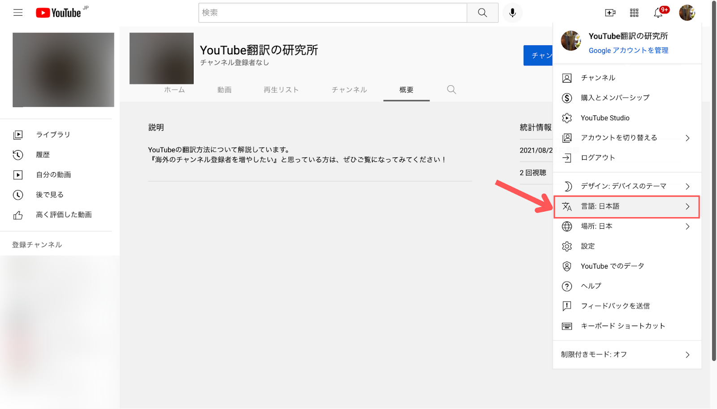The width and height of the screenshot is (717, 409).
Task: Click the logout arrow icon
Action: click(567, 158)
